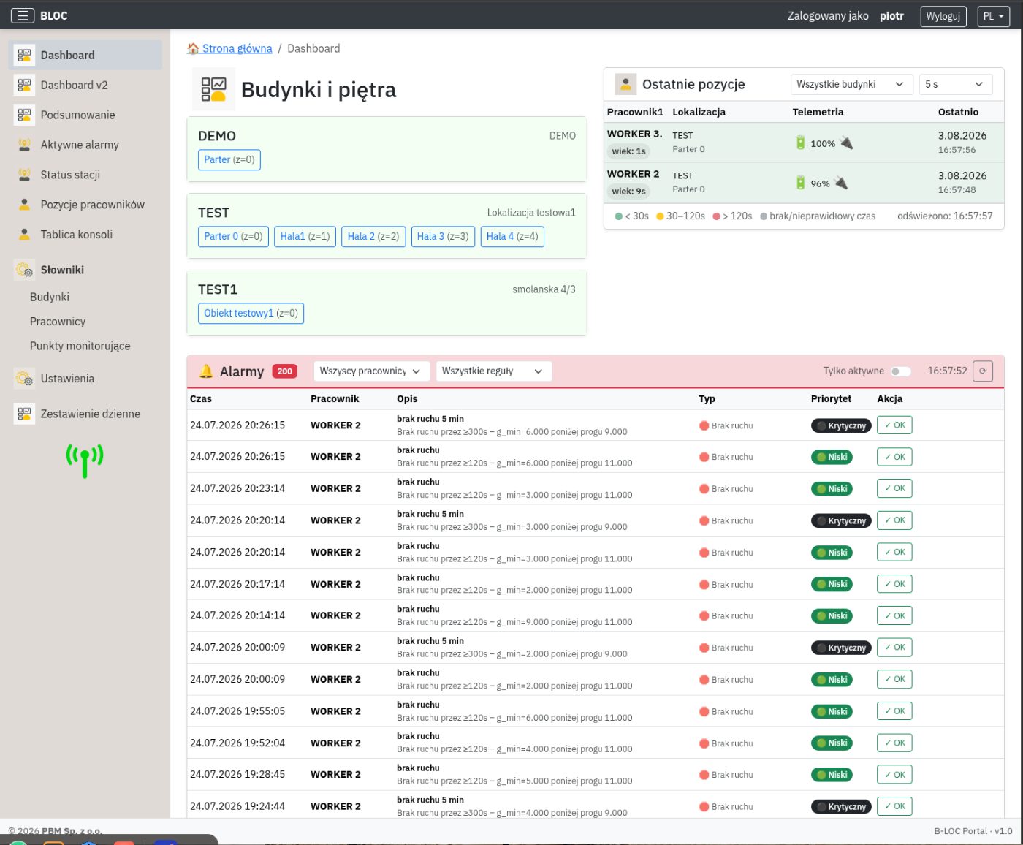Screen dimensions: 1023x845
Task: Click the Pozycje pracowników person icon
Action: tap(24, 205)
